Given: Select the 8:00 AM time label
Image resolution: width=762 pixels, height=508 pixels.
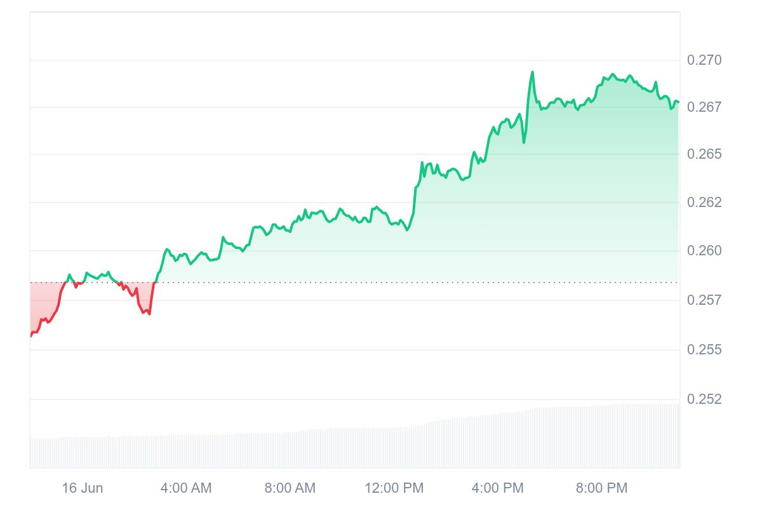Looking at the screenshot, I should click(290, 488).
